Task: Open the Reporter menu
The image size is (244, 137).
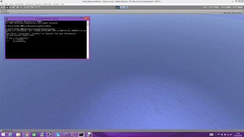Action: point(38,4)
